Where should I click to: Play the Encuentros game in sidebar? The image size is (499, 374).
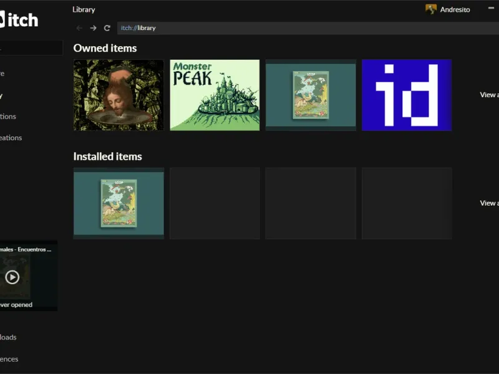pos(12,277)
